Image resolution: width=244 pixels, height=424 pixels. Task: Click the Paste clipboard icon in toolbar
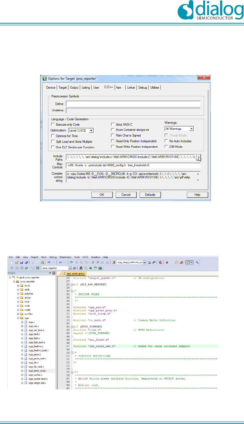42,262
